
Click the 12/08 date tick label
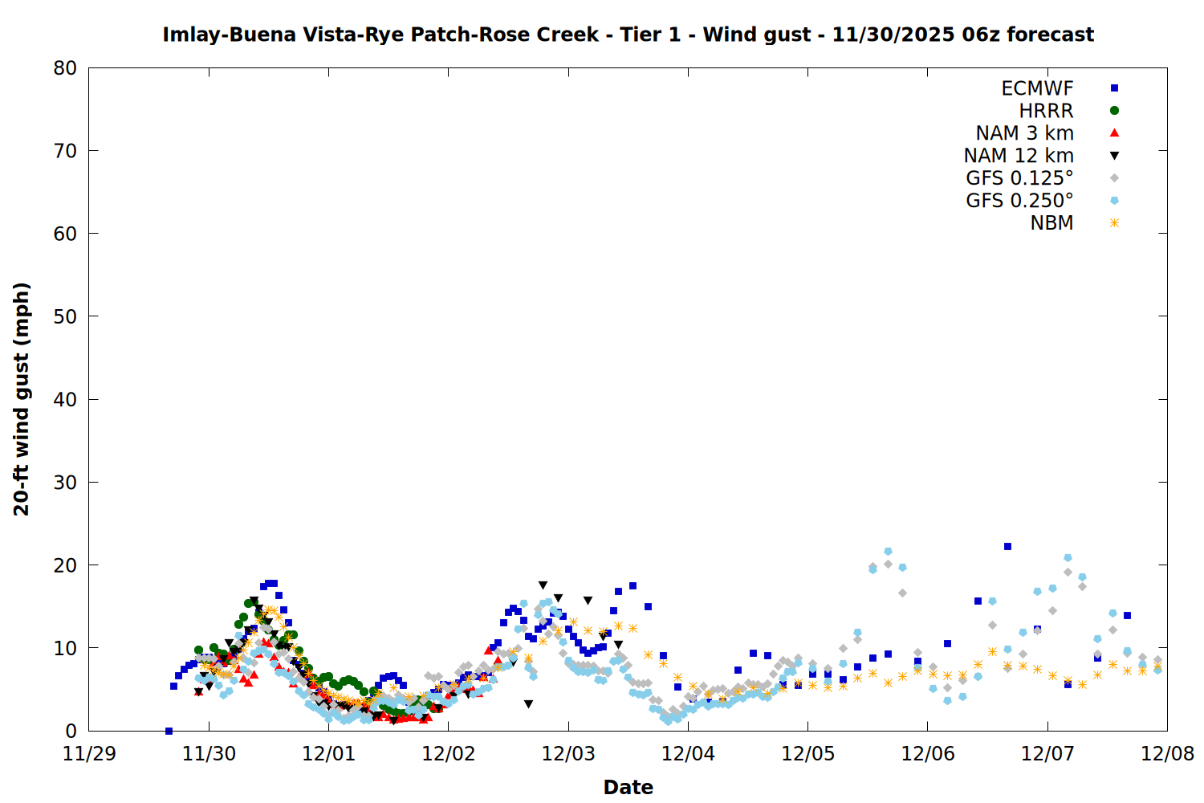1168,754
